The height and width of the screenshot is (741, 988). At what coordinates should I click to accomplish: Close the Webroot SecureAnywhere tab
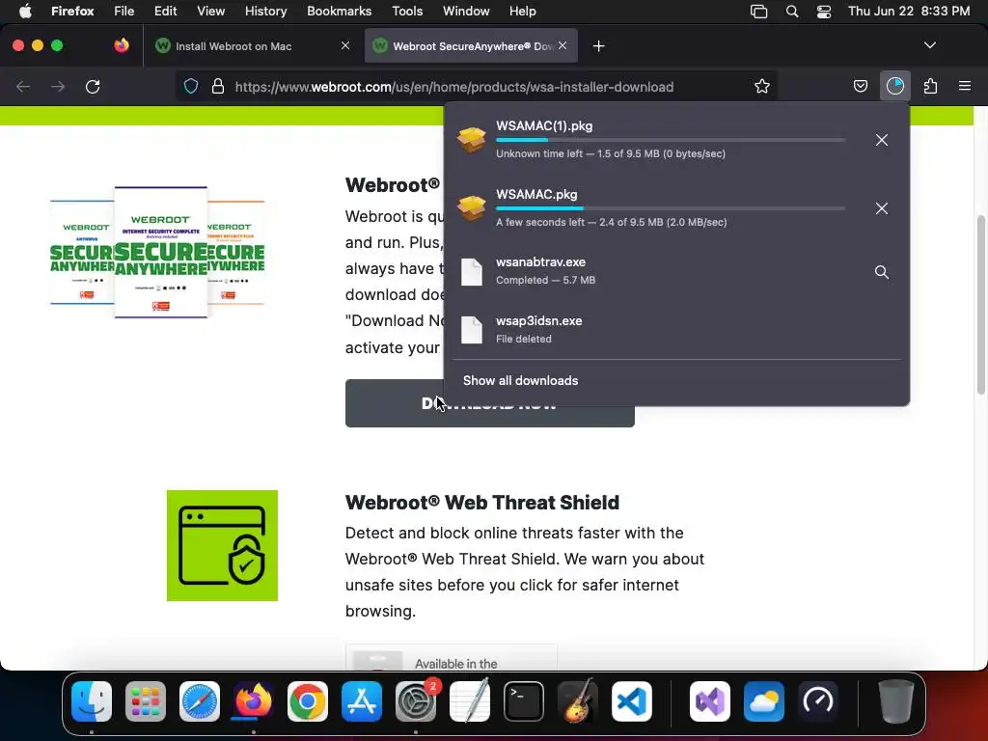coord(563,45)
